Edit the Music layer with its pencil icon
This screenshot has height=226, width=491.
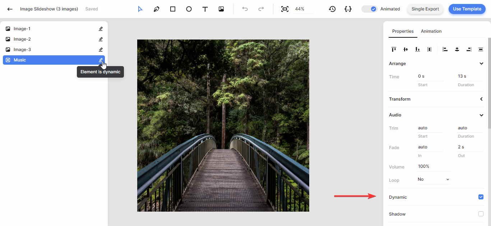click(101, 60)
